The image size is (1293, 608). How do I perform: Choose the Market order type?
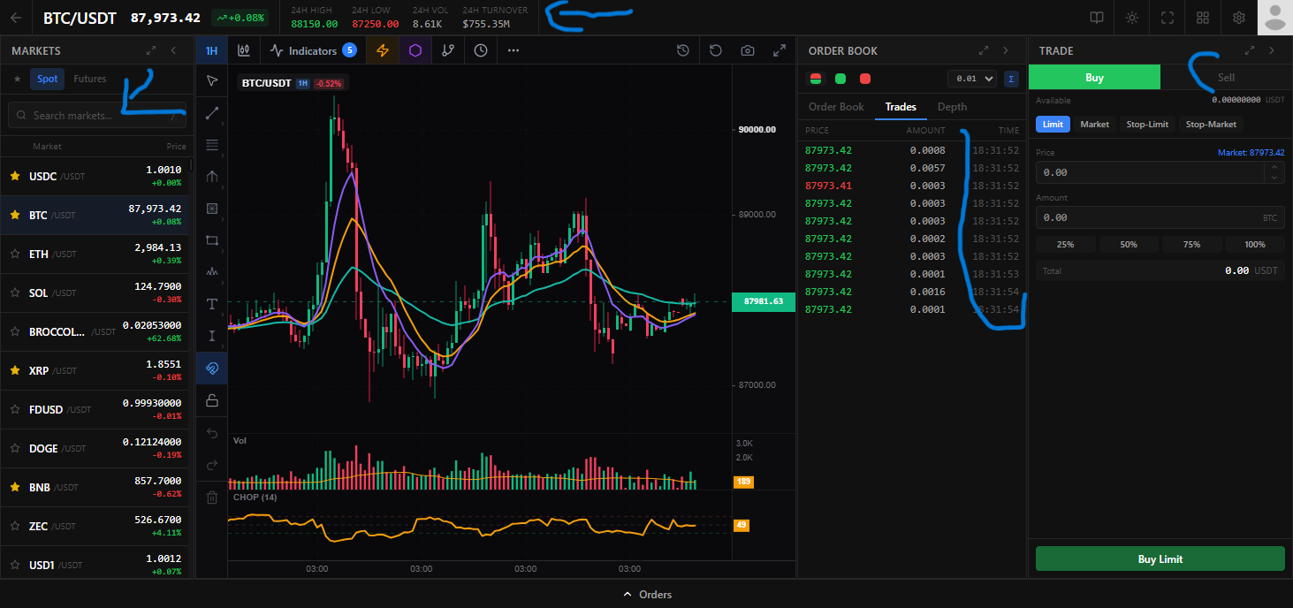pyautogui.click(x=1094, y=125)
